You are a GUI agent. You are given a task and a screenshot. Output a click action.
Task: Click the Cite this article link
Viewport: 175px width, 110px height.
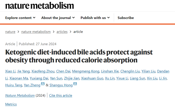point(60,95)
